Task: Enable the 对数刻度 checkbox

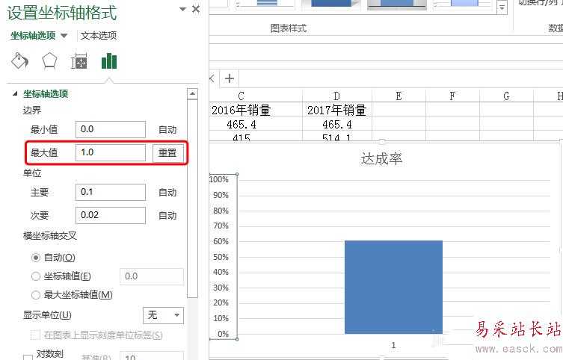Action: (x=28, y=357)
